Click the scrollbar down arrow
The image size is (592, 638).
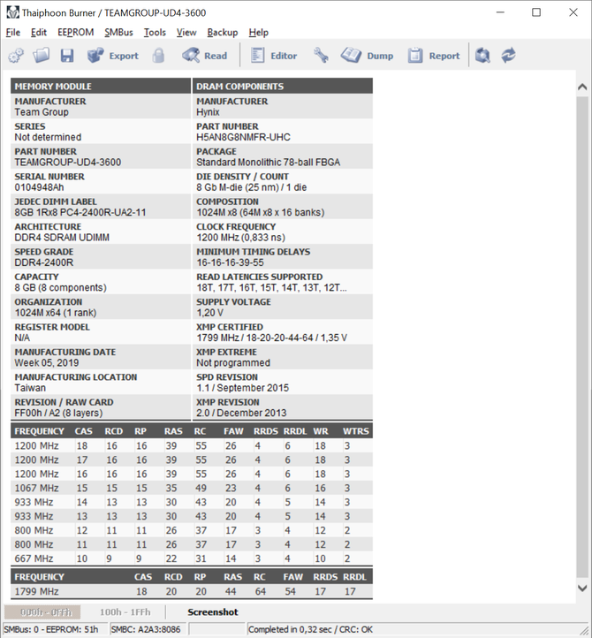(x=582, y=588)
